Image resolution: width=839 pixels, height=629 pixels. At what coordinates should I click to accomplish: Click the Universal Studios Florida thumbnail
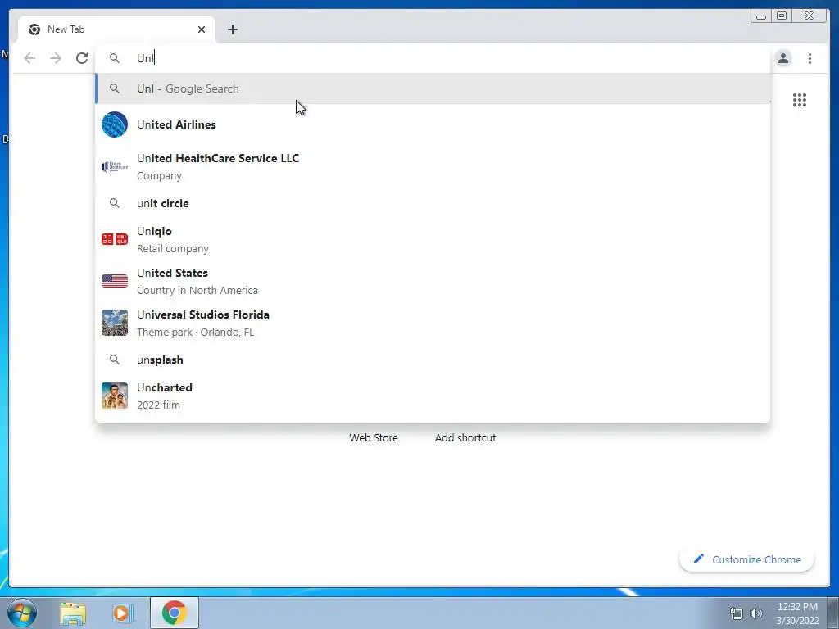click(x=115, y=323)
